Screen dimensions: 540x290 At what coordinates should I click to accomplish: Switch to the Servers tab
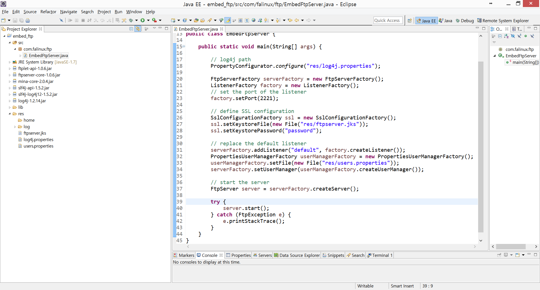(x=262, y=255)
